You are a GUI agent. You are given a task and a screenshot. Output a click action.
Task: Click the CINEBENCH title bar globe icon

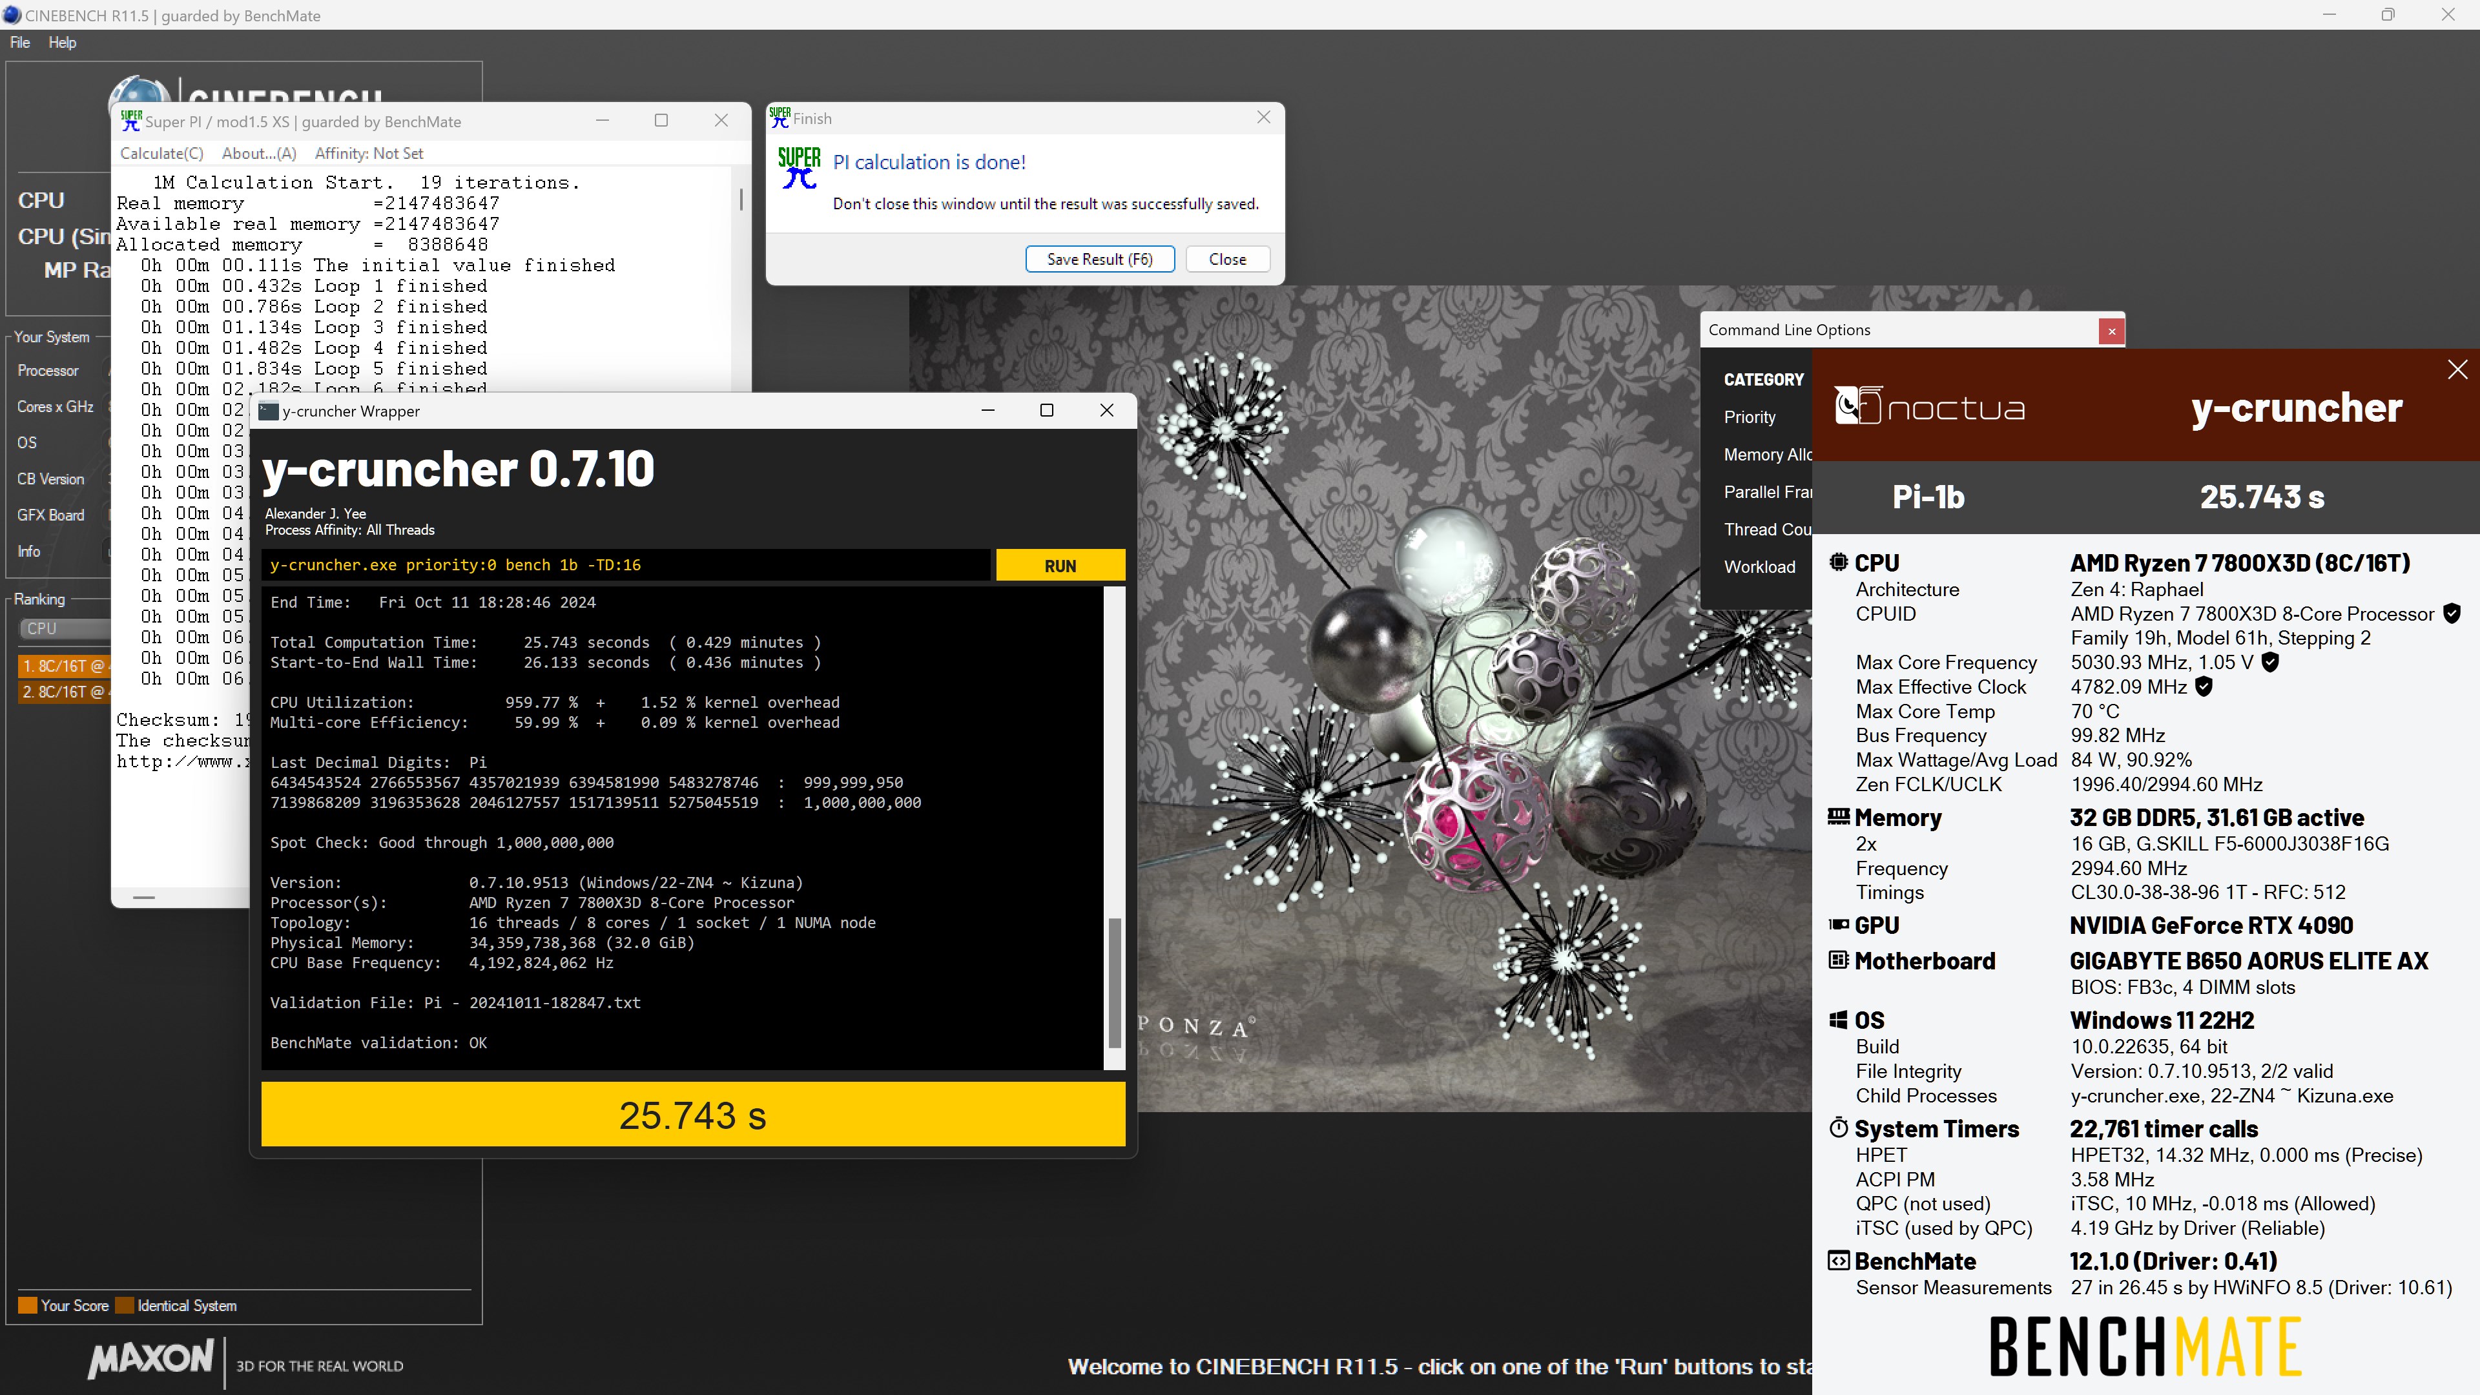pyautogui.click(x=12, y=15)
